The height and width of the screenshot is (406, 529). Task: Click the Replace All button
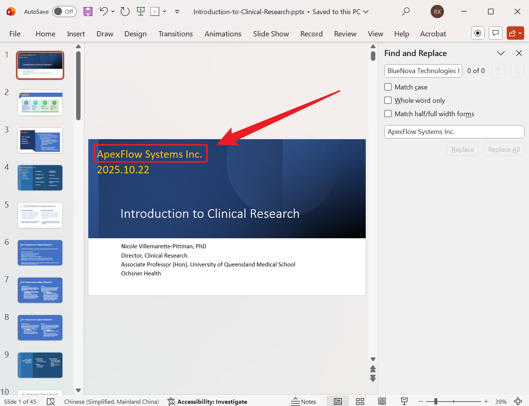(x=504, y=149)
